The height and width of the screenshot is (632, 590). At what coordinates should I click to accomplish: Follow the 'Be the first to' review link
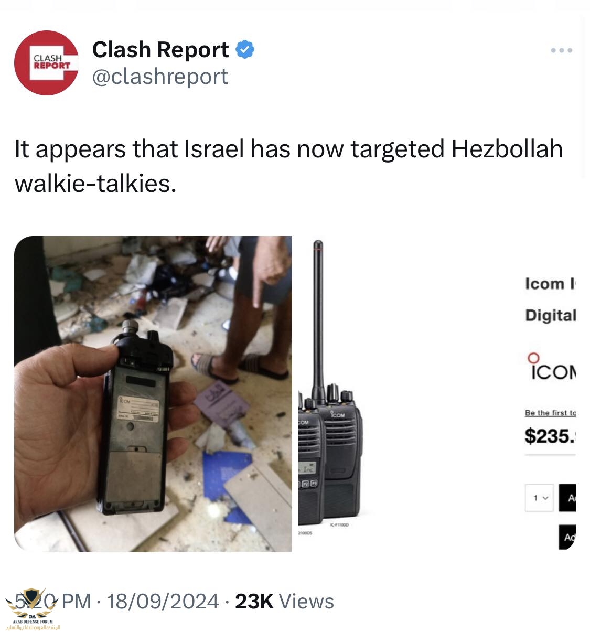pyautogui.click(x=550, y=413)
